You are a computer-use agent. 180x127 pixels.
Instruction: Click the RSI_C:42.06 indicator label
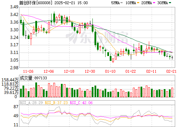pos(81,103)
